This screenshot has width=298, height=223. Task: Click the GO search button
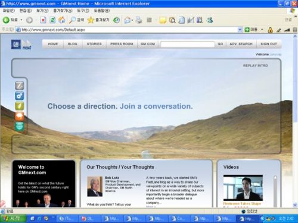[x=221, y=44]
